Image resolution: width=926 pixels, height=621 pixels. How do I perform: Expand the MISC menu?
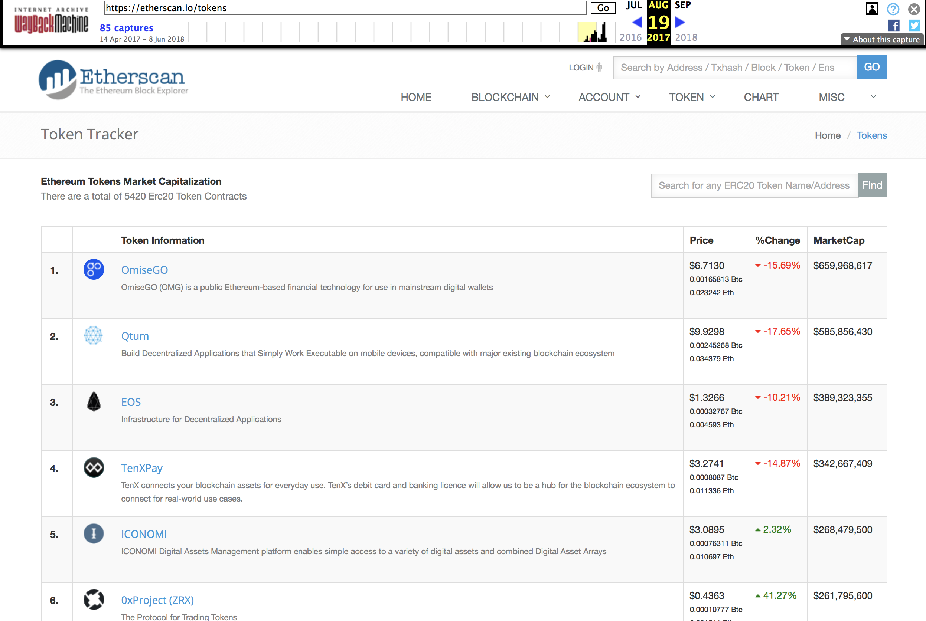848,97
